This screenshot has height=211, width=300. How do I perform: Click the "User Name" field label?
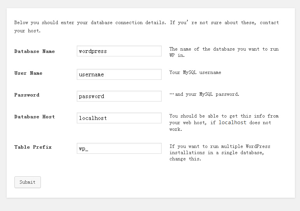(x=28, y=73)
